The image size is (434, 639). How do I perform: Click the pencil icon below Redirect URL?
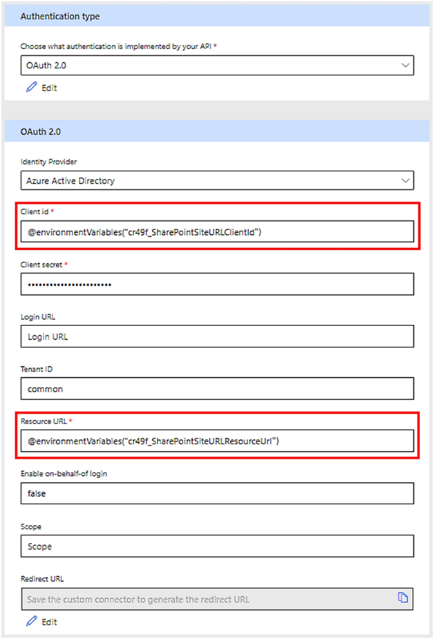click(x=30, y=622)
